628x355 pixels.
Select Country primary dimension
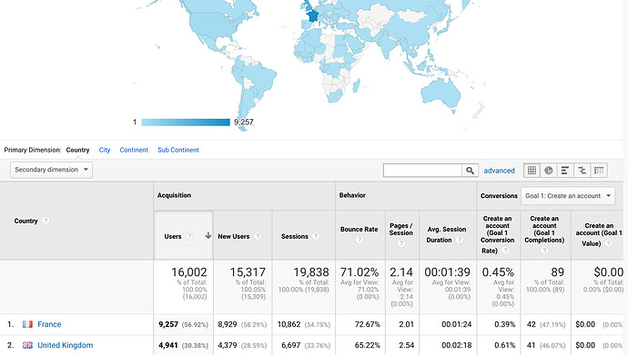pos(77,150)
